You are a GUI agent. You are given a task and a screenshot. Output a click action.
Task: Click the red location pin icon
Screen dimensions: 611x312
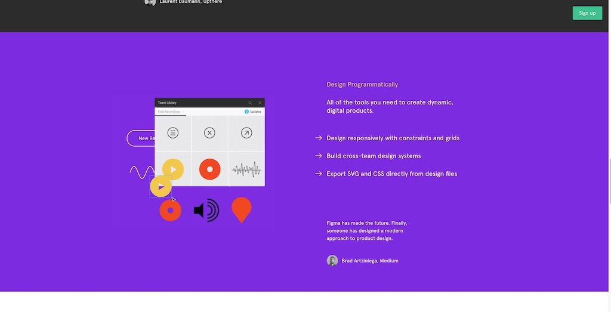(241, 209)
